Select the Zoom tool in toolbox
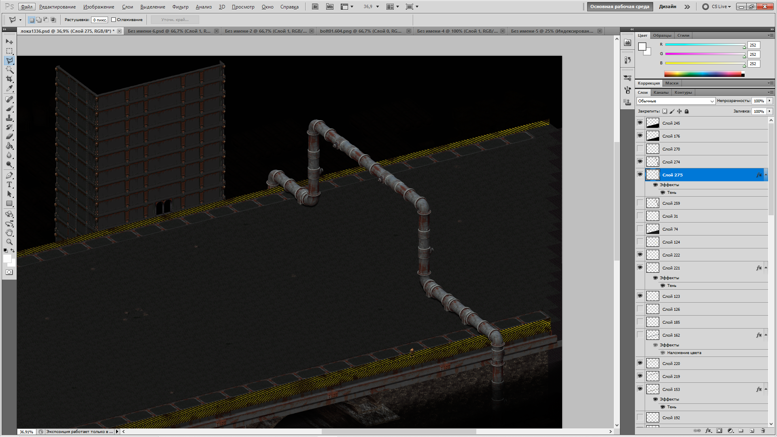 point(9,242)
